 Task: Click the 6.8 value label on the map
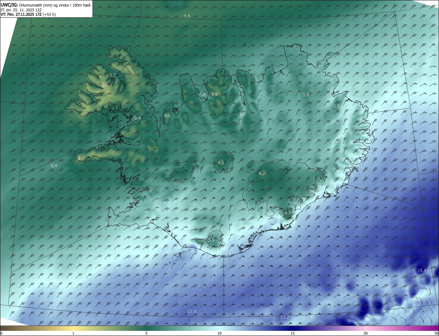[x=202, y=94]
